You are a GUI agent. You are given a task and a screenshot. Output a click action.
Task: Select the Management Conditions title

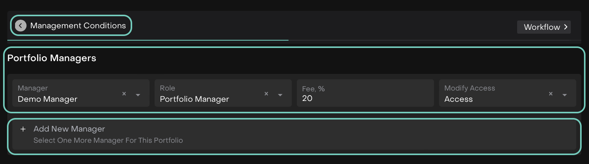[78, 26]
